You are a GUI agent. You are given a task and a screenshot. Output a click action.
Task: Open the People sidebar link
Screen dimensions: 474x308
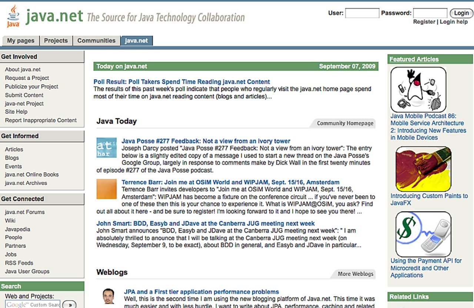[x=13, y=237]
